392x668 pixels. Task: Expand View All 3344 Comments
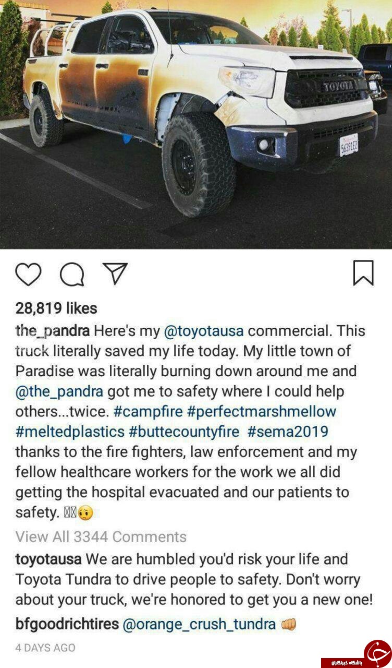[x=101, y=536]
